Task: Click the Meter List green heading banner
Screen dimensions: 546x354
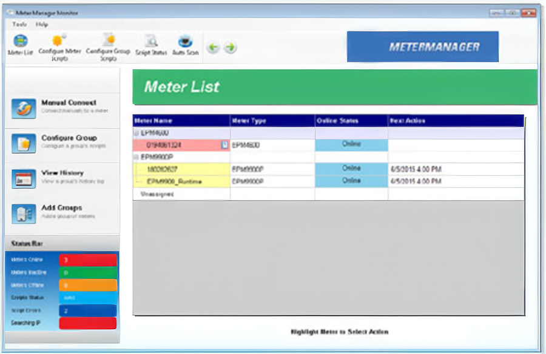Action: [335, 87]
